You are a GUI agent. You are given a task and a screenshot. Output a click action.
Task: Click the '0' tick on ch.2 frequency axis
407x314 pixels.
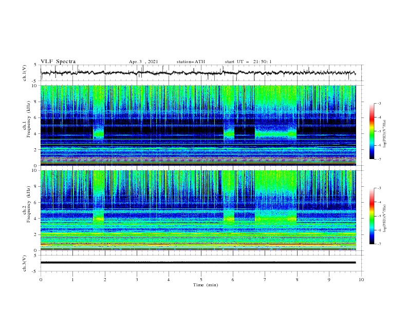pos(36,250)
